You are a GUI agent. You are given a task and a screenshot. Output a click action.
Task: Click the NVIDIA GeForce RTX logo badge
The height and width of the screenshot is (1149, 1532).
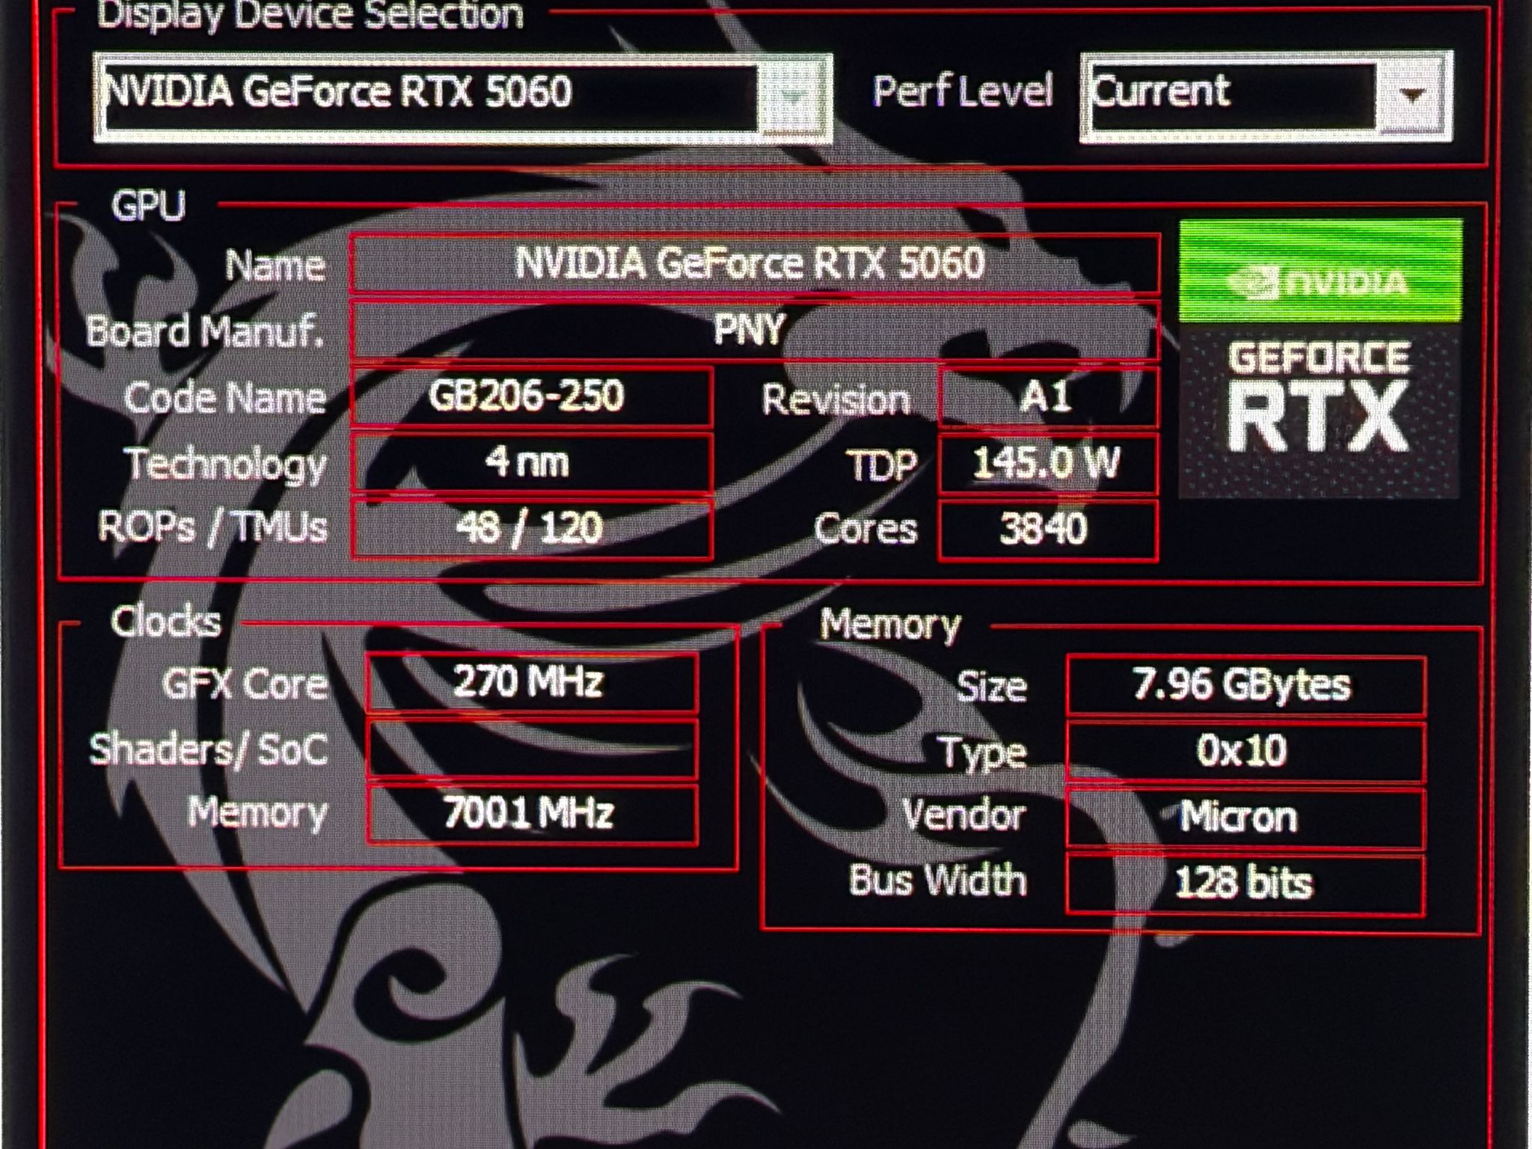point(1320,359)
